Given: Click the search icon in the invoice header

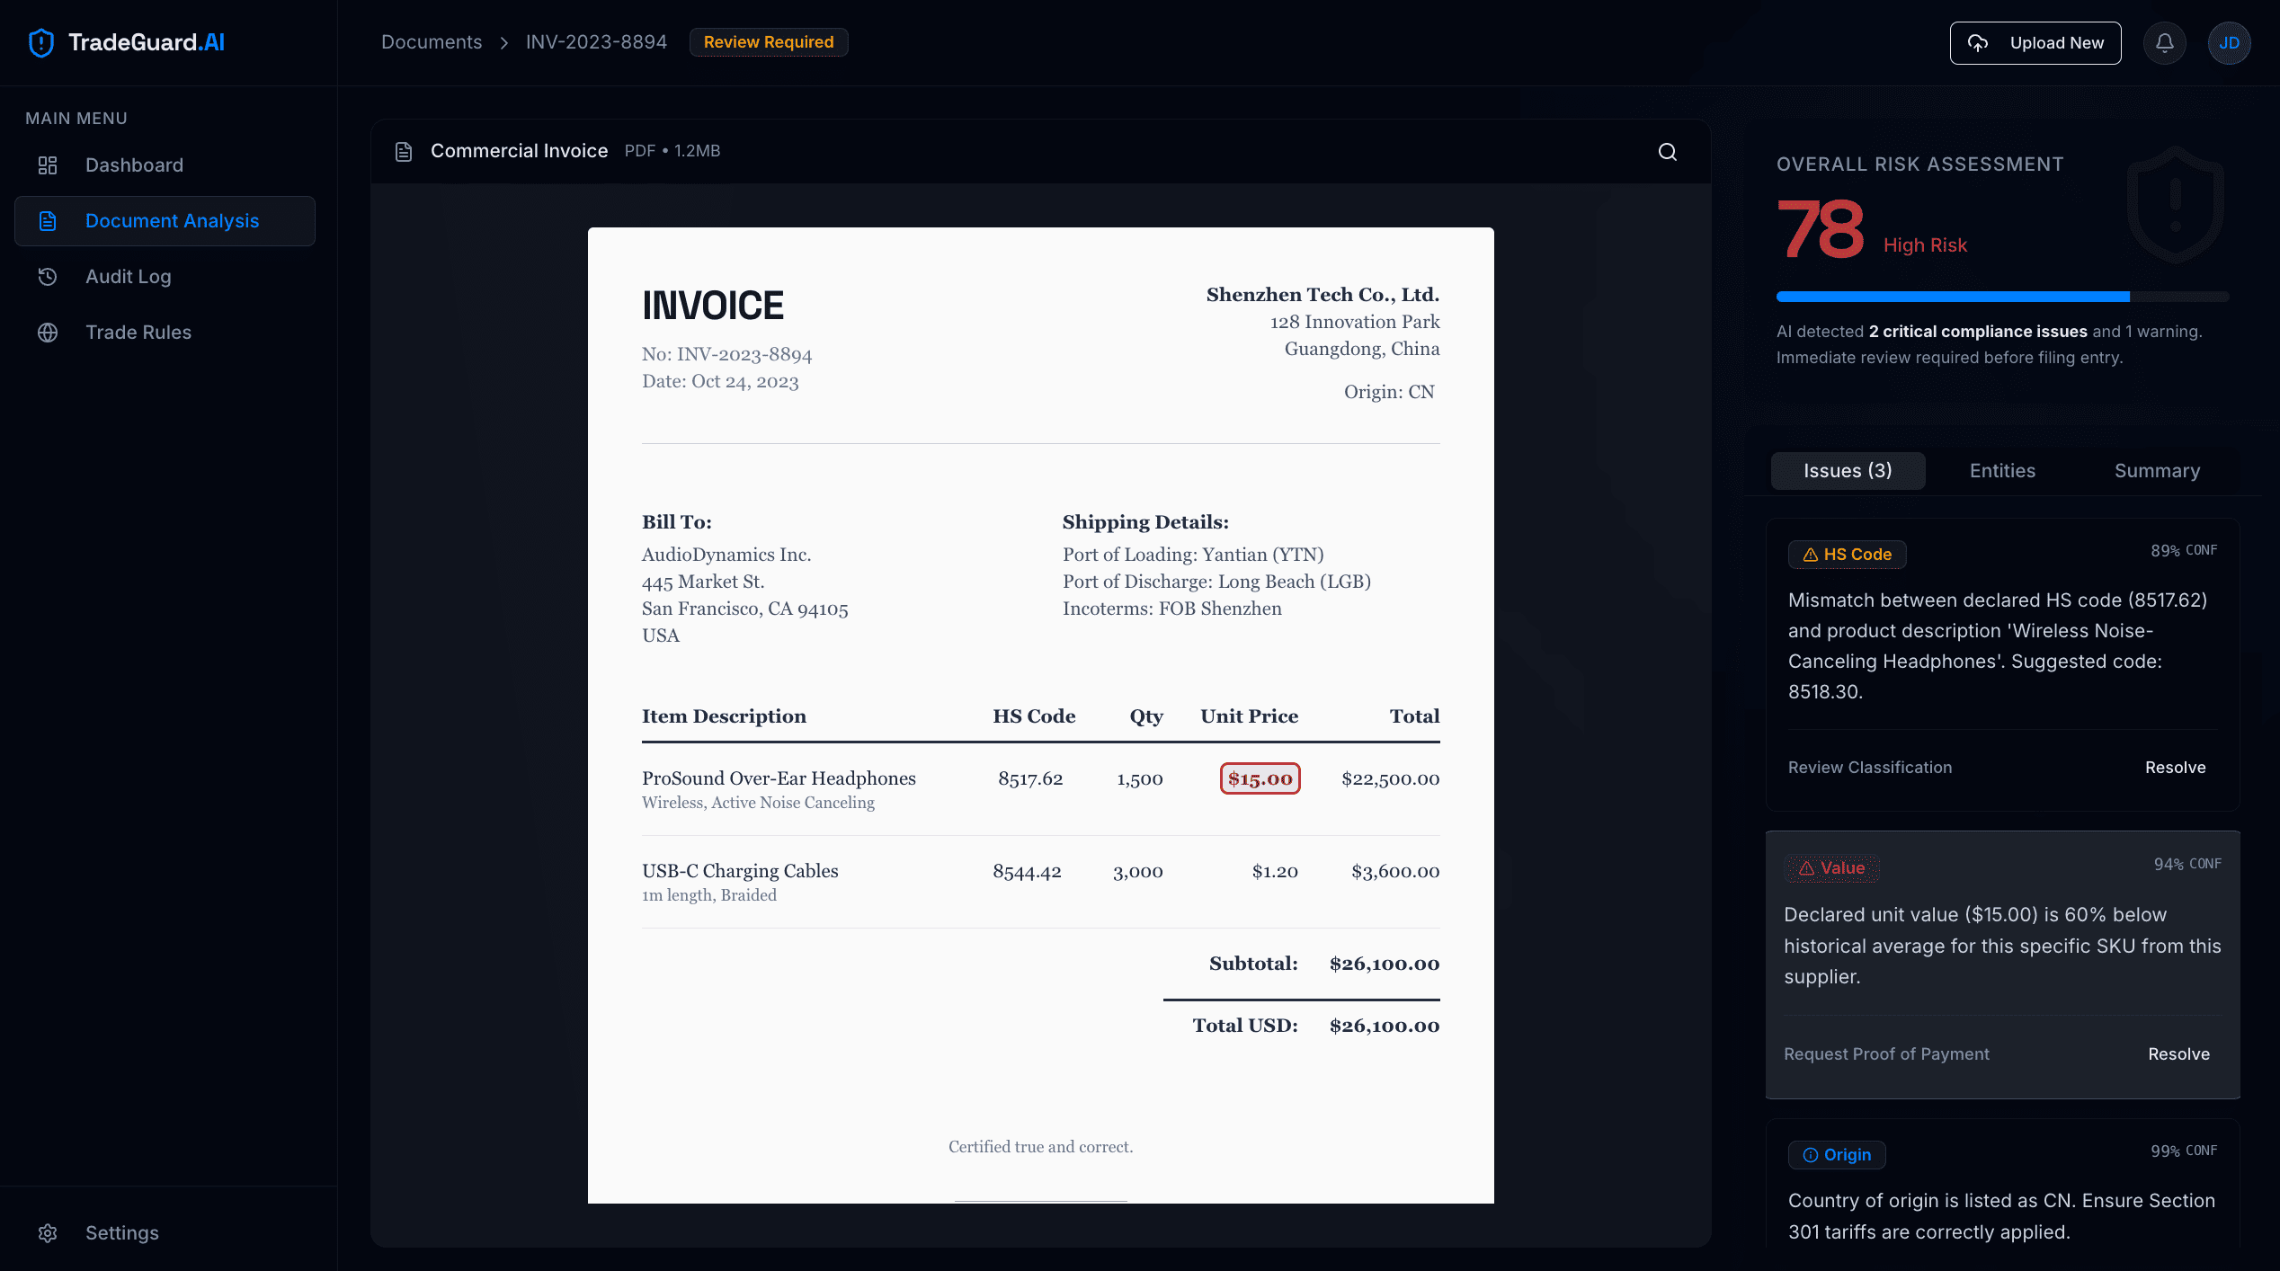Looking at the screenshot, I should [x=1667, y=152].
